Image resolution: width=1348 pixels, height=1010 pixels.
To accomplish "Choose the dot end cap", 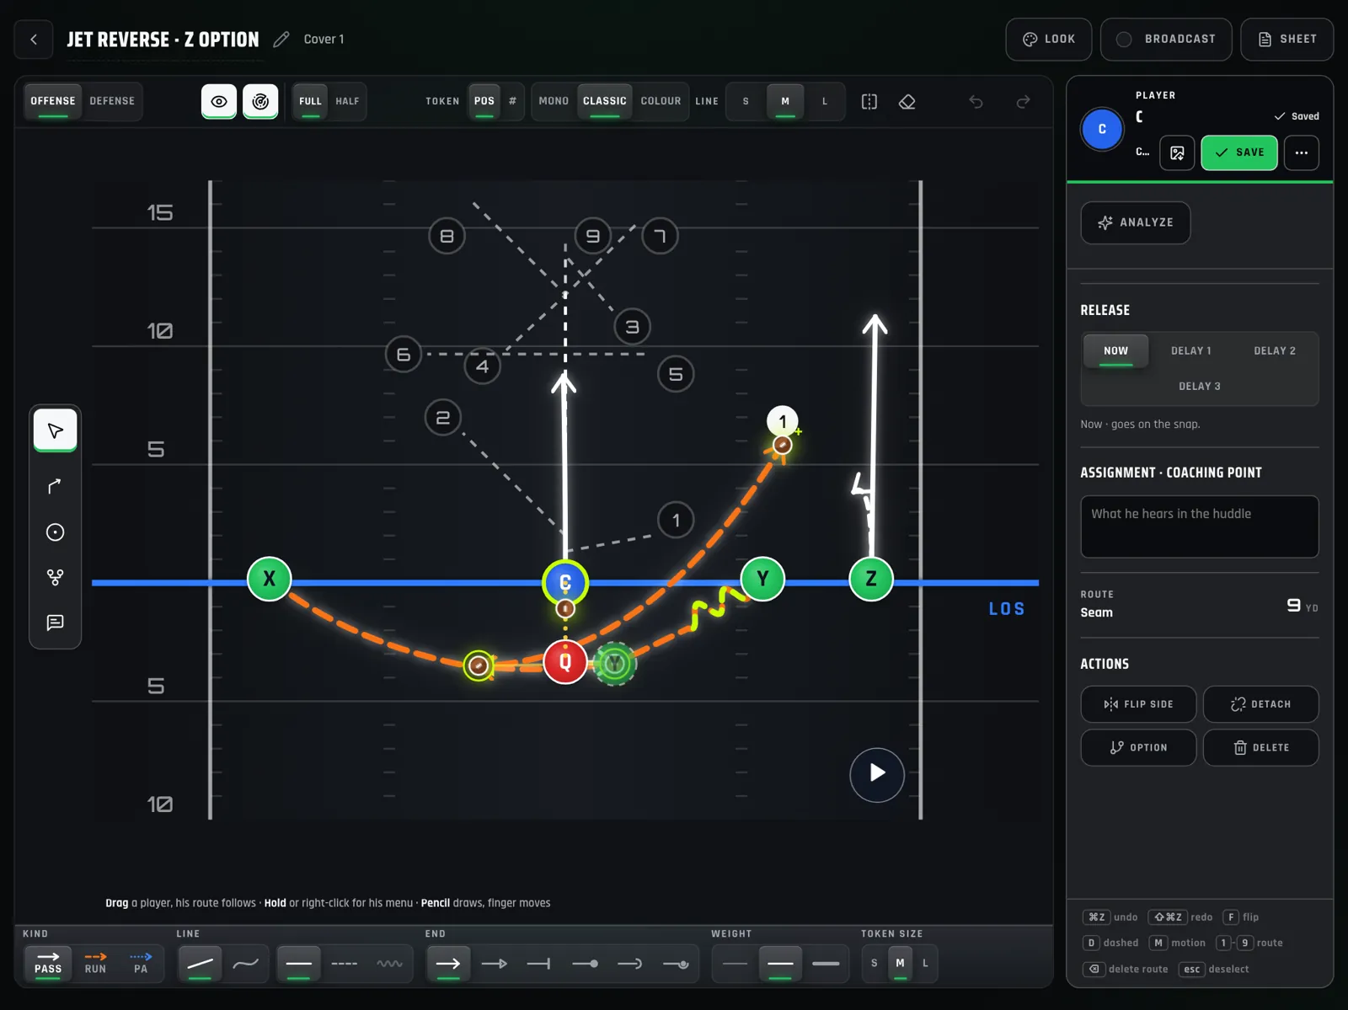I will pos(585,963).
